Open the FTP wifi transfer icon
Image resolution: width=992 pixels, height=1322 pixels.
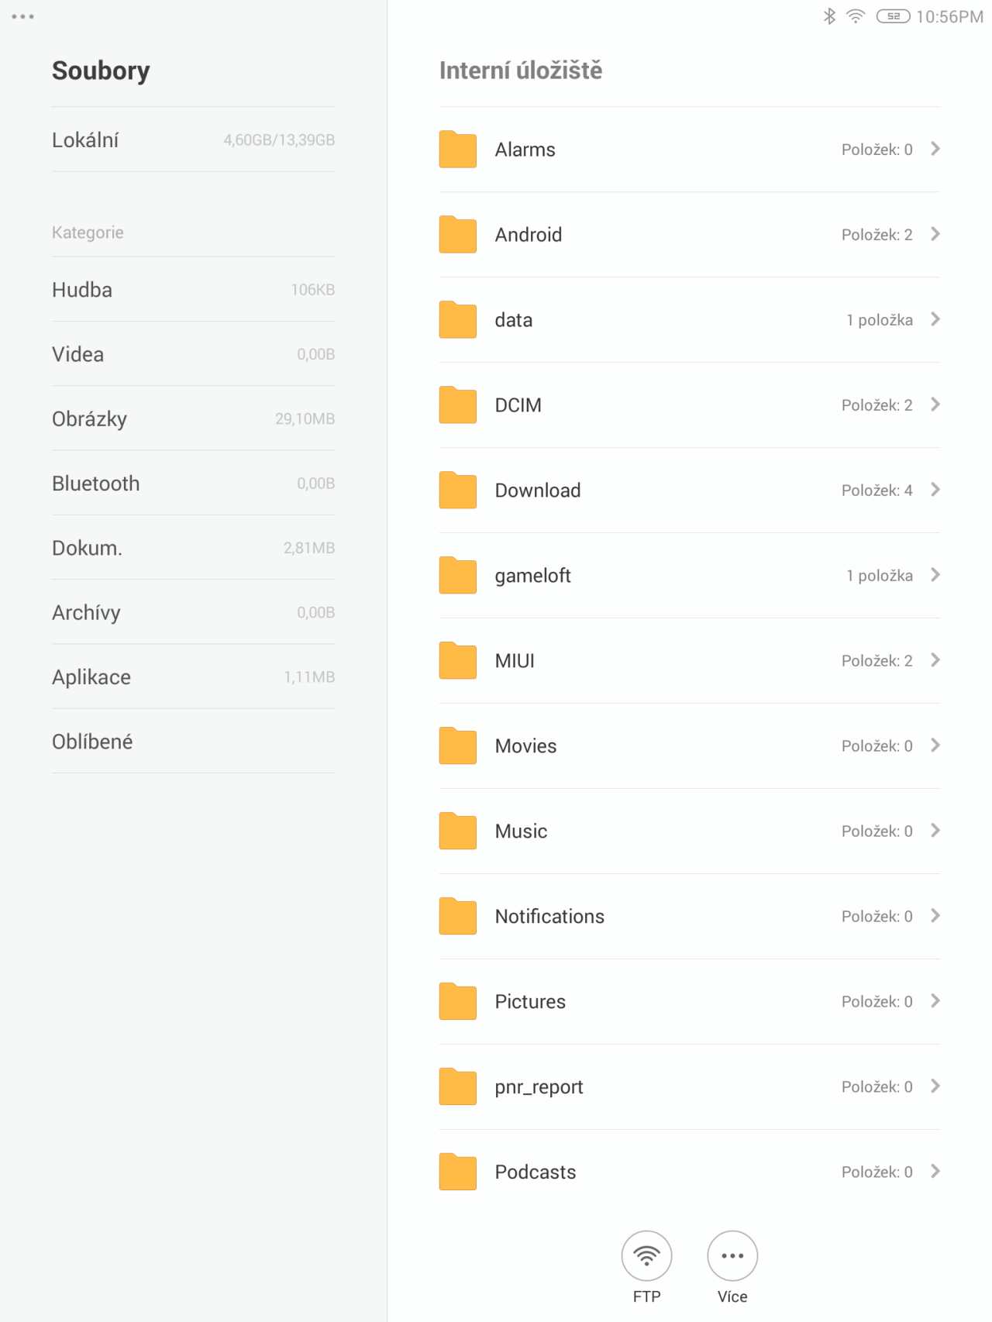(646, 1256)
